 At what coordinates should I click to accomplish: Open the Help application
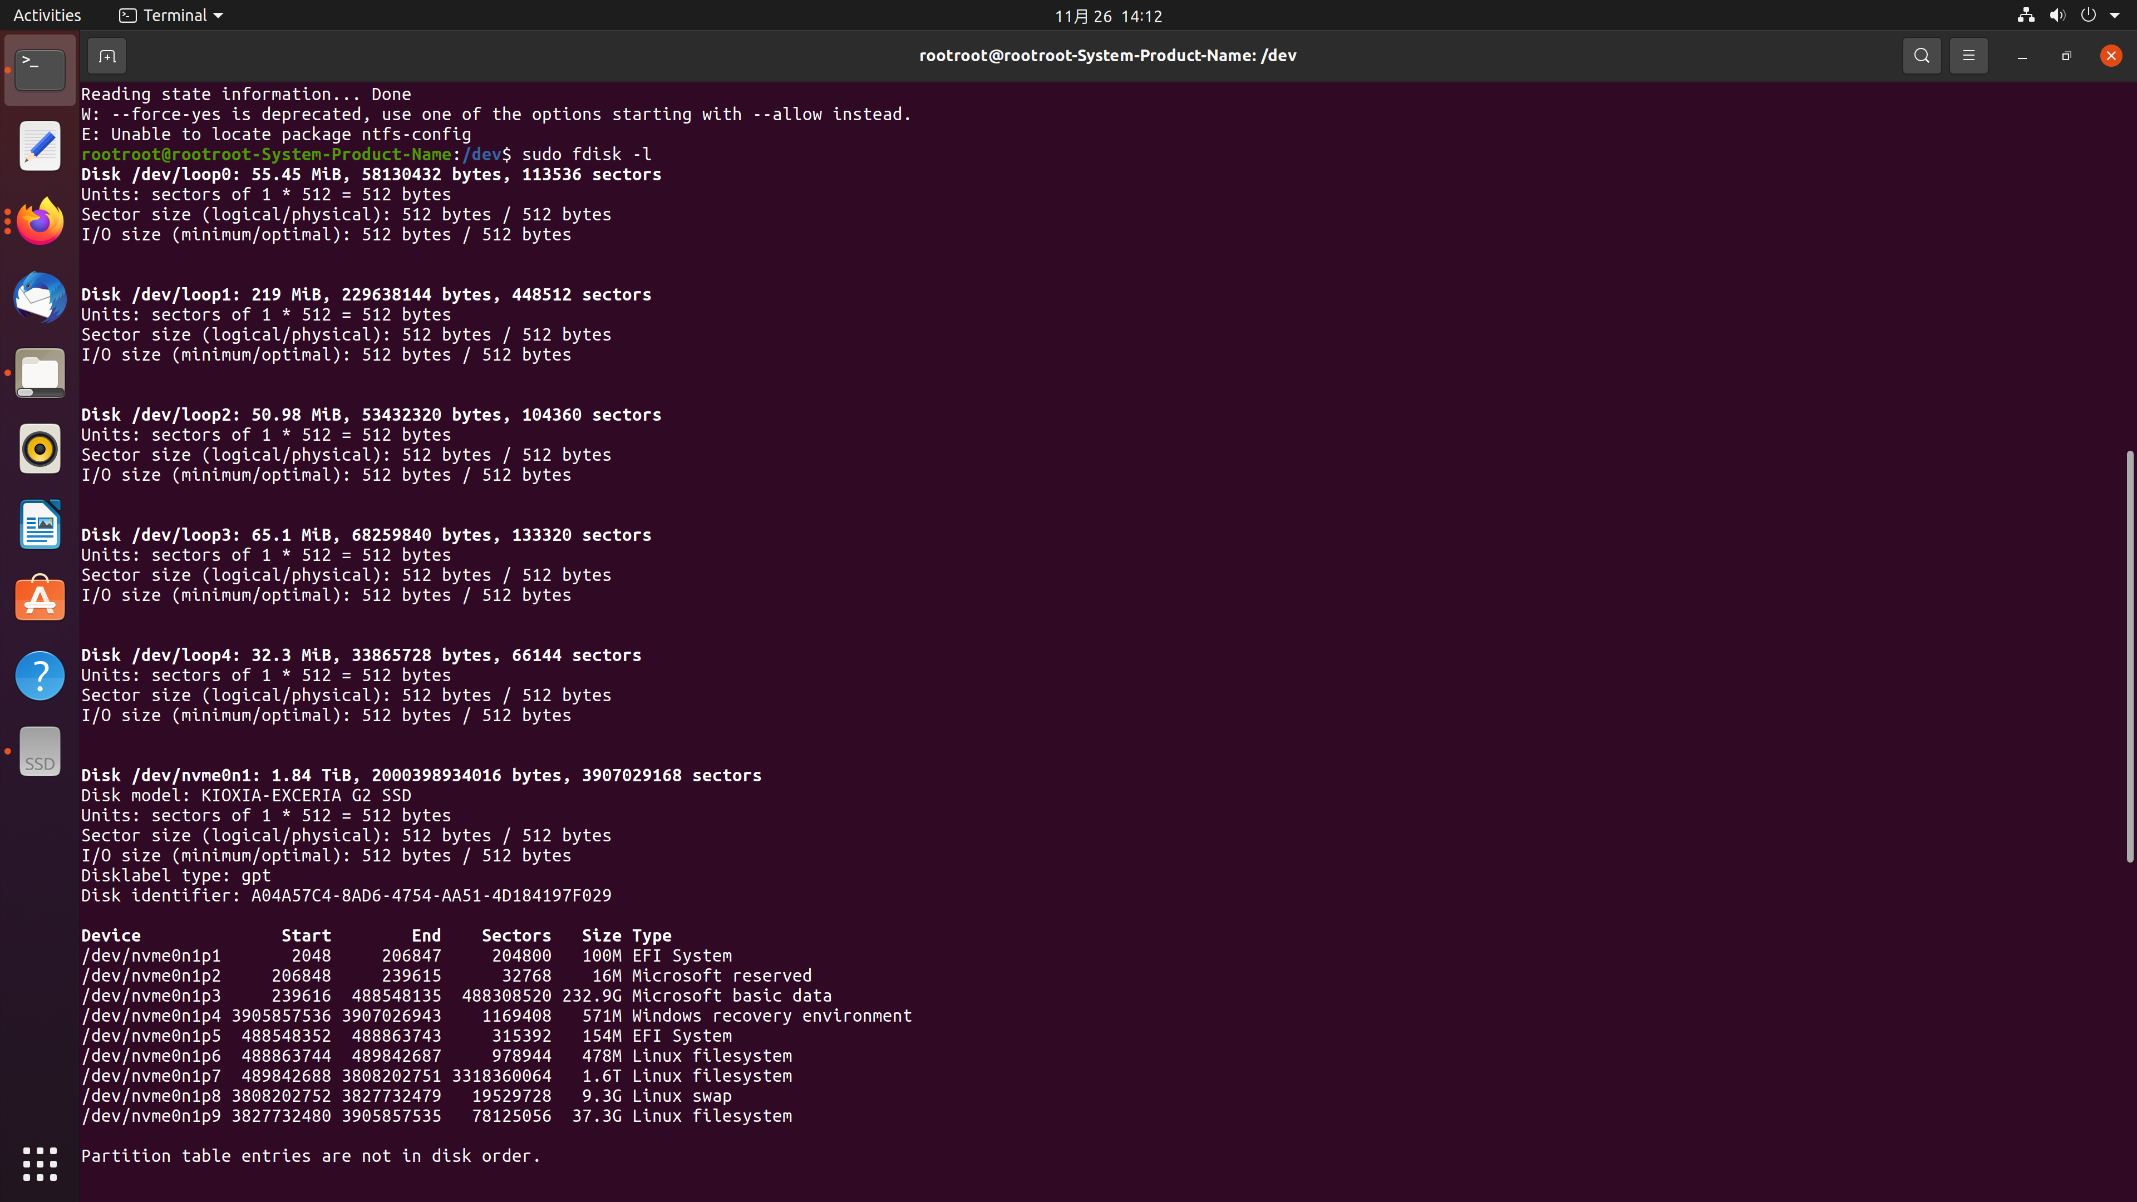40,675
